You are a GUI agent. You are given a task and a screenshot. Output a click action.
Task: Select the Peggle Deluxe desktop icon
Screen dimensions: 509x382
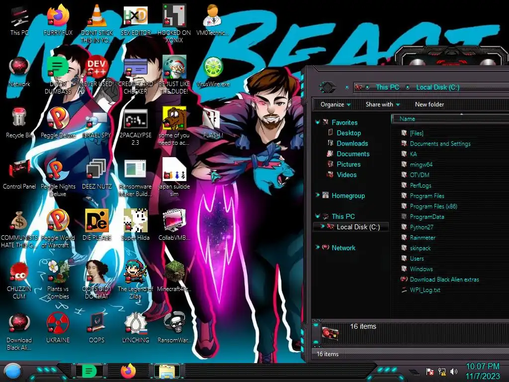(x=58, y=123)
